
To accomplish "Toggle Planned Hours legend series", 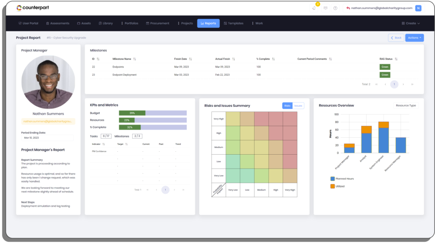I will click(x=333, y=179).
